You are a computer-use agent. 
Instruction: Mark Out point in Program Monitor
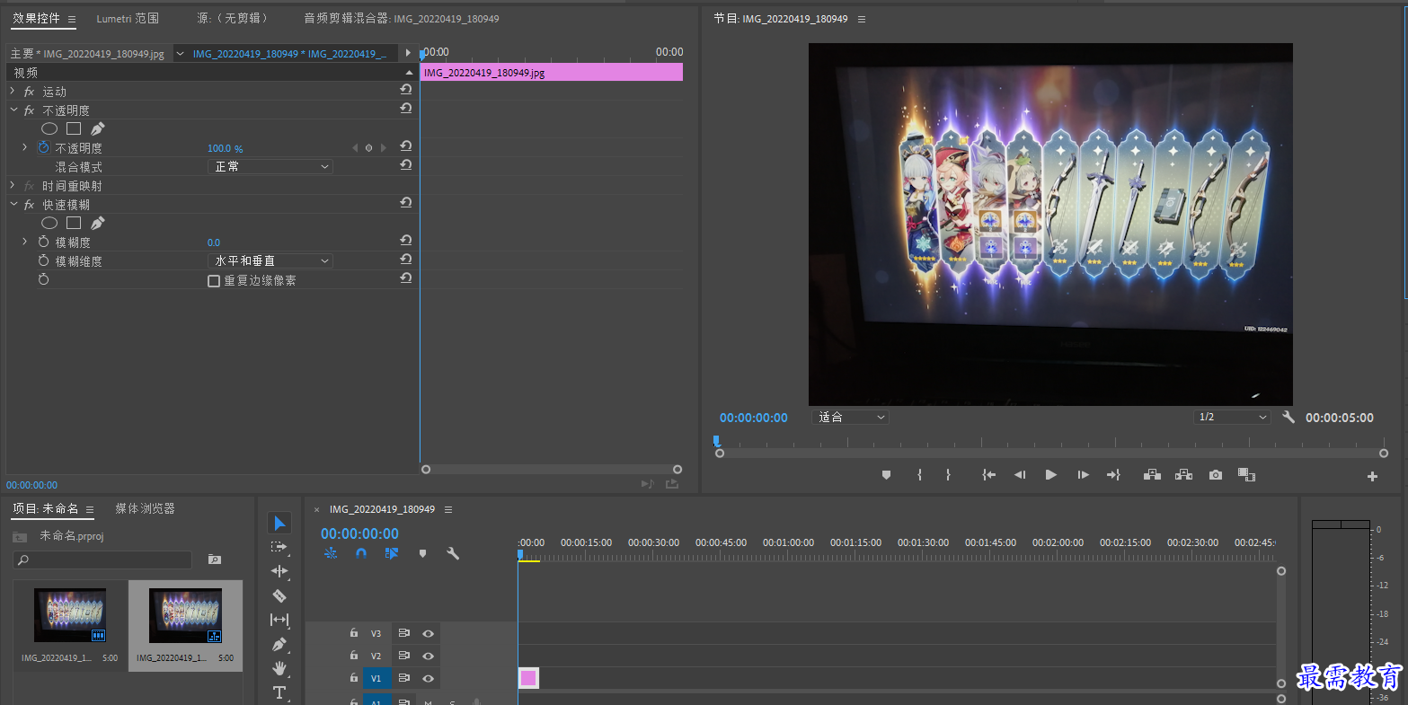pos(947,475)
